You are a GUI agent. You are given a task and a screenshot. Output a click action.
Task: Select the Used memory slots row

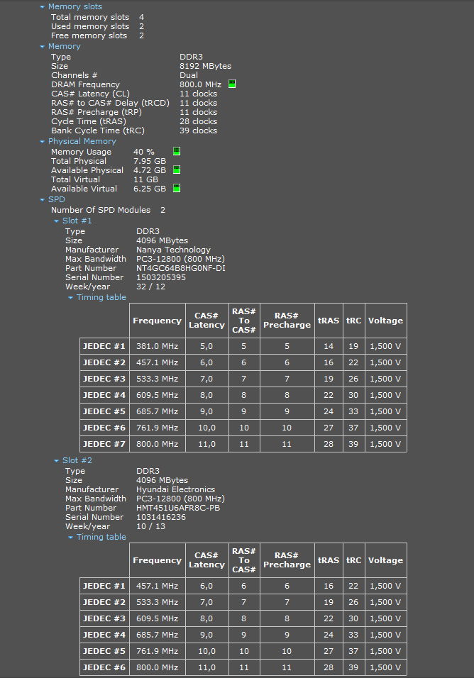[x=97, y=26]
